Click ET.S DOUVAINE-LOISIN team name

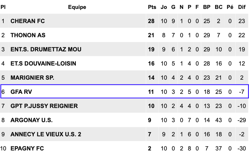coord(43,63)
